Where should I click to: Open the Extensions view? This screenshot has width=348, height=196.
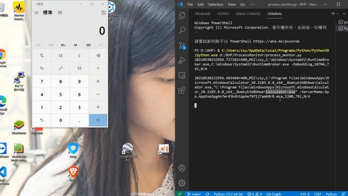(182, 90)
